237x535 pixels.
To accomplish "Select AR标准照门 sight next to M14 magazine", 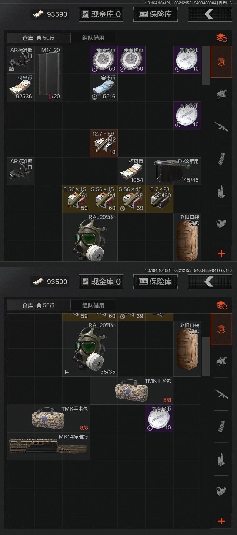I will point(21,60).
